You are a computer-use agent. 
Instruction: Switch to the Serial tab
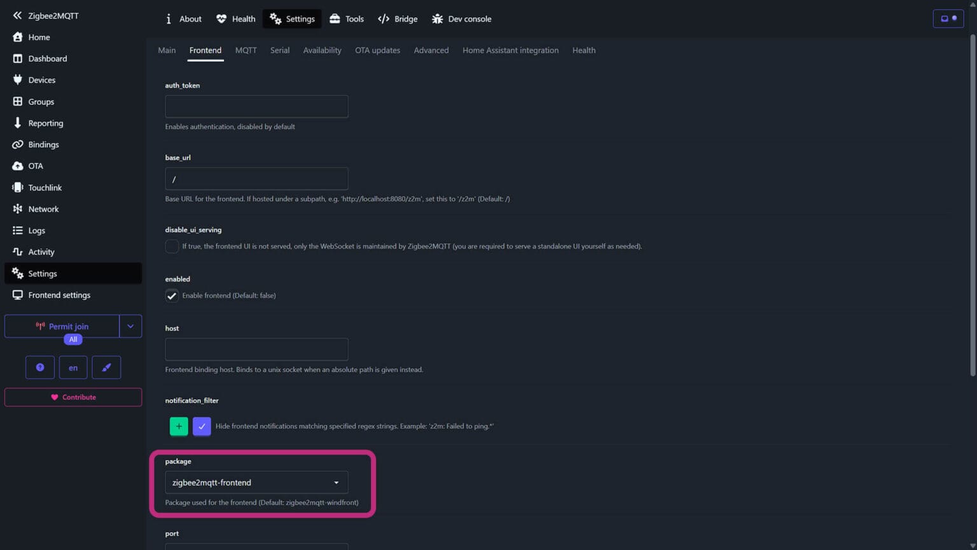point(280,50)
